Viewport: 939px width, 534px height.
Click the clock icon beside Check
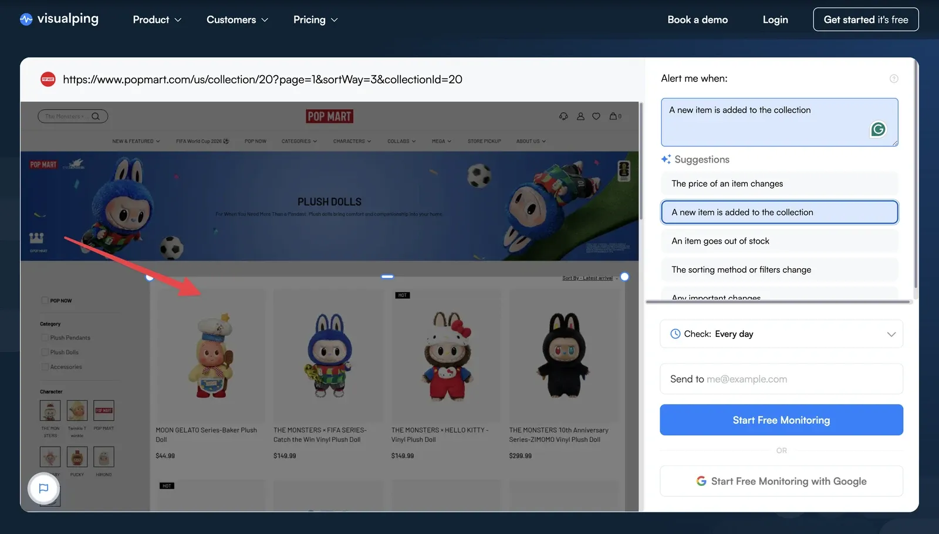[675, 334]
